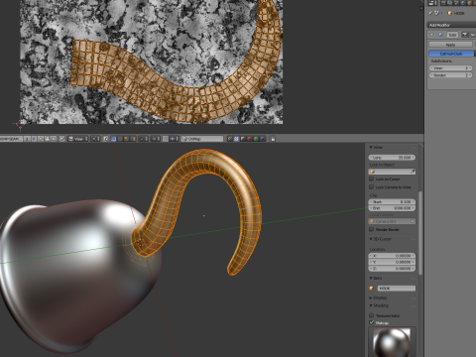Select UV vertex selection mode icon
The width and height of the screenshot is (476, 357).
113,139
